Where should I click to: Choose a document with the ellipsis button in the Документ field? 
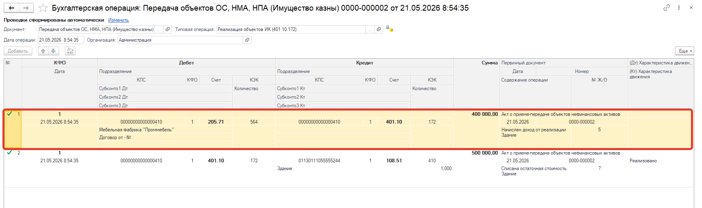click(x=159, y=29)
